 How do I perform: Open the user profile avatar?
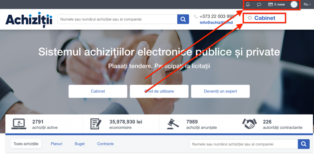coord(294,4)
